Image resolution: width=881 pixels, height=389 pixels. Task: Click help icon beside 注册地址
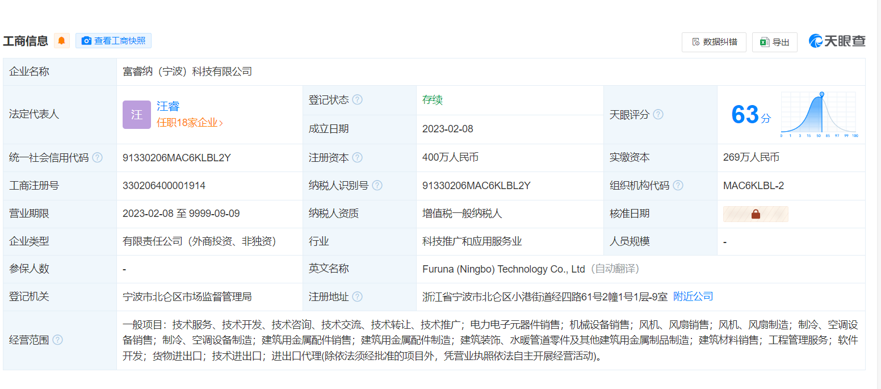[357, 296]
